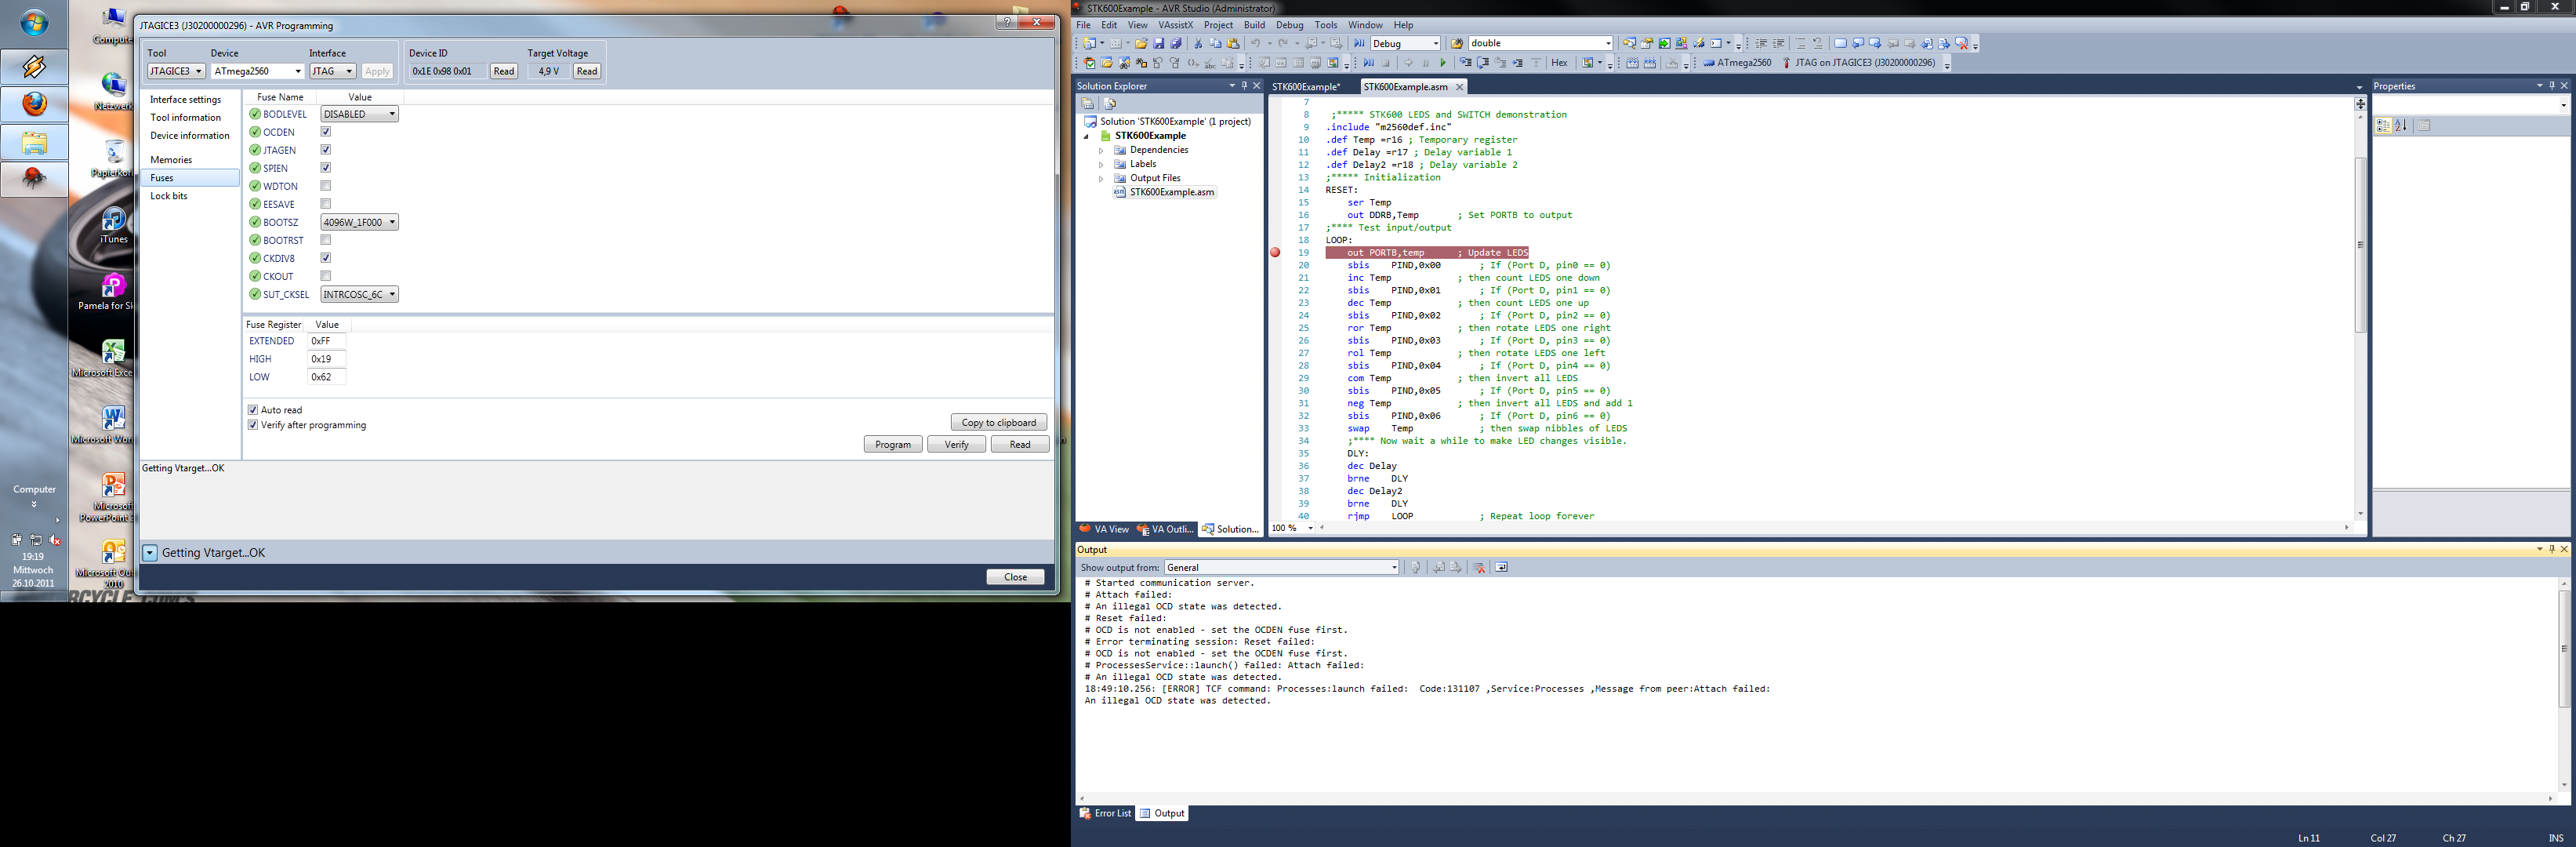Click Read button next to Target Voltage
Image resolution: width=2576 pixels, height=847 pixels.
point(587,71)
